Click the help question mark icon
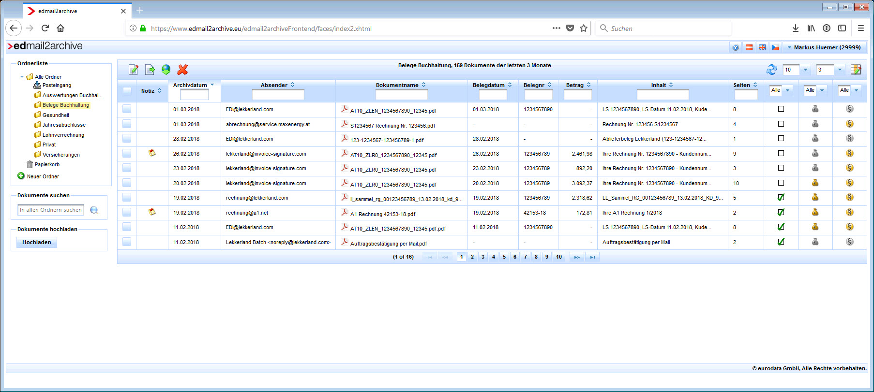874x392 pixels. [736, 47]
